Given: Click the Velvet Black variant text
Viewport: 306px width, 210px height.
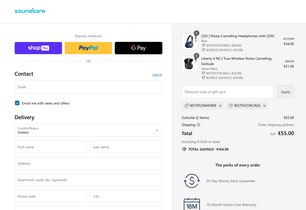Looking at the screenshot, I should [x=209, y=69].
